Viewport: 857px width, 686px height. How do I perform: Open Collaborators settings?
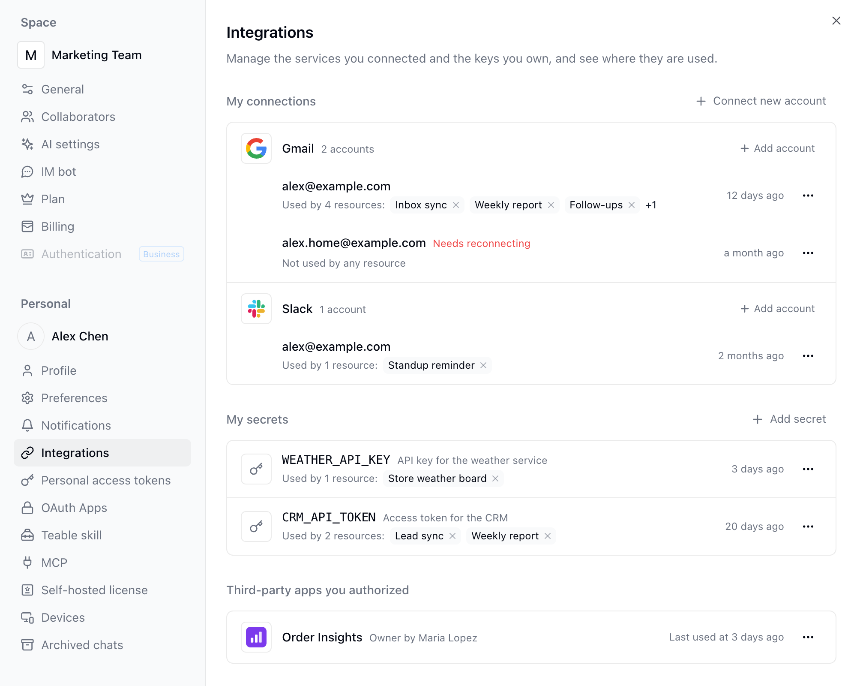click(x=102, y=117)
